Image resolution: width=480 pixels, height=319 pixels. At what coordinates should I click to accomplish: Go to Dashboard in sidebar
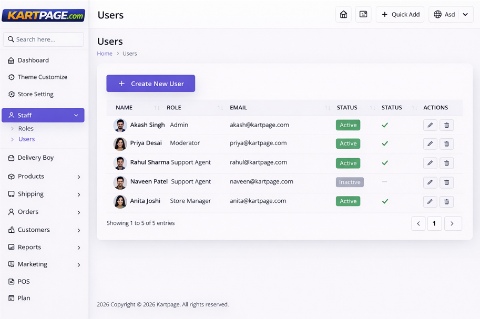(x=33, y=60)
